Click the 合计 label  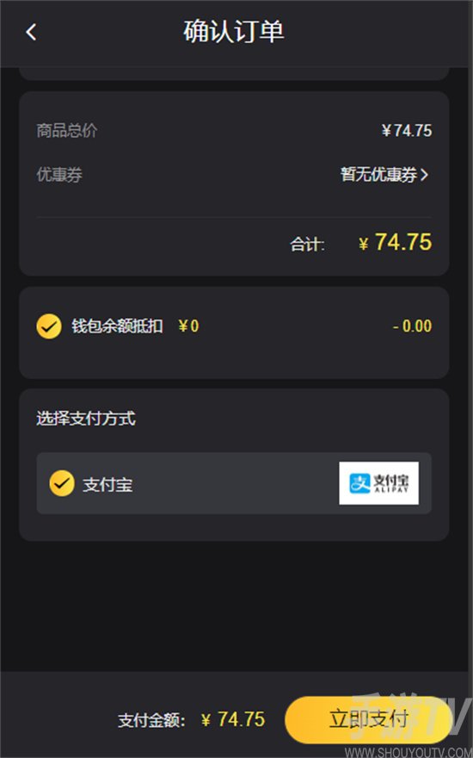point(307,245)
